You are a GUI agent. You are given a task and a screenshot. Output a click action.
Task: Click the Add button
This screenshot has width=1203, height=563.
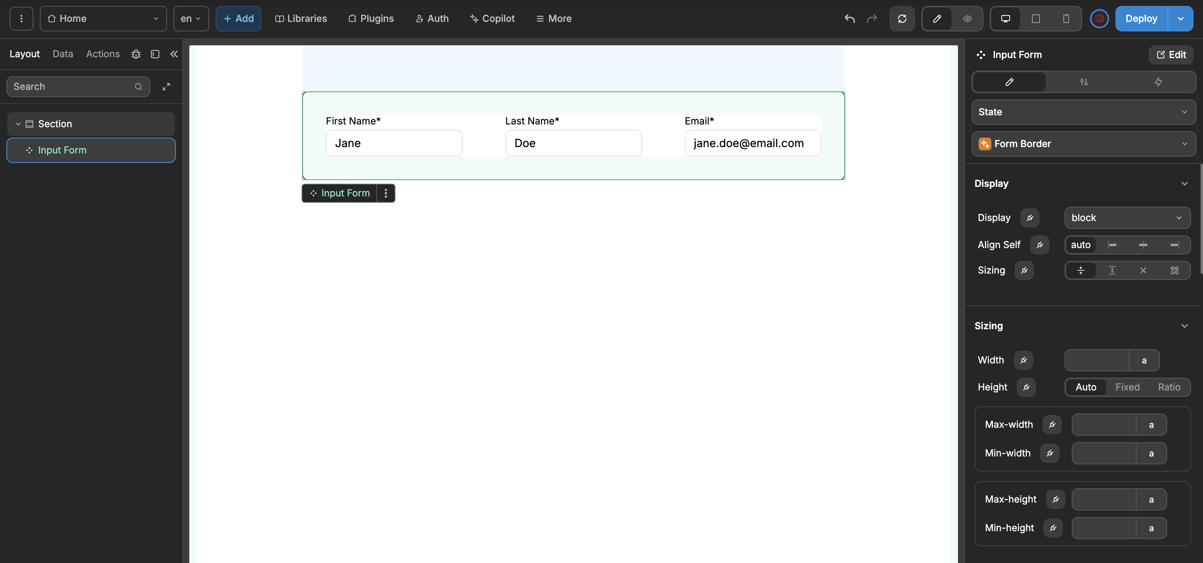click(x=238, y=19)
